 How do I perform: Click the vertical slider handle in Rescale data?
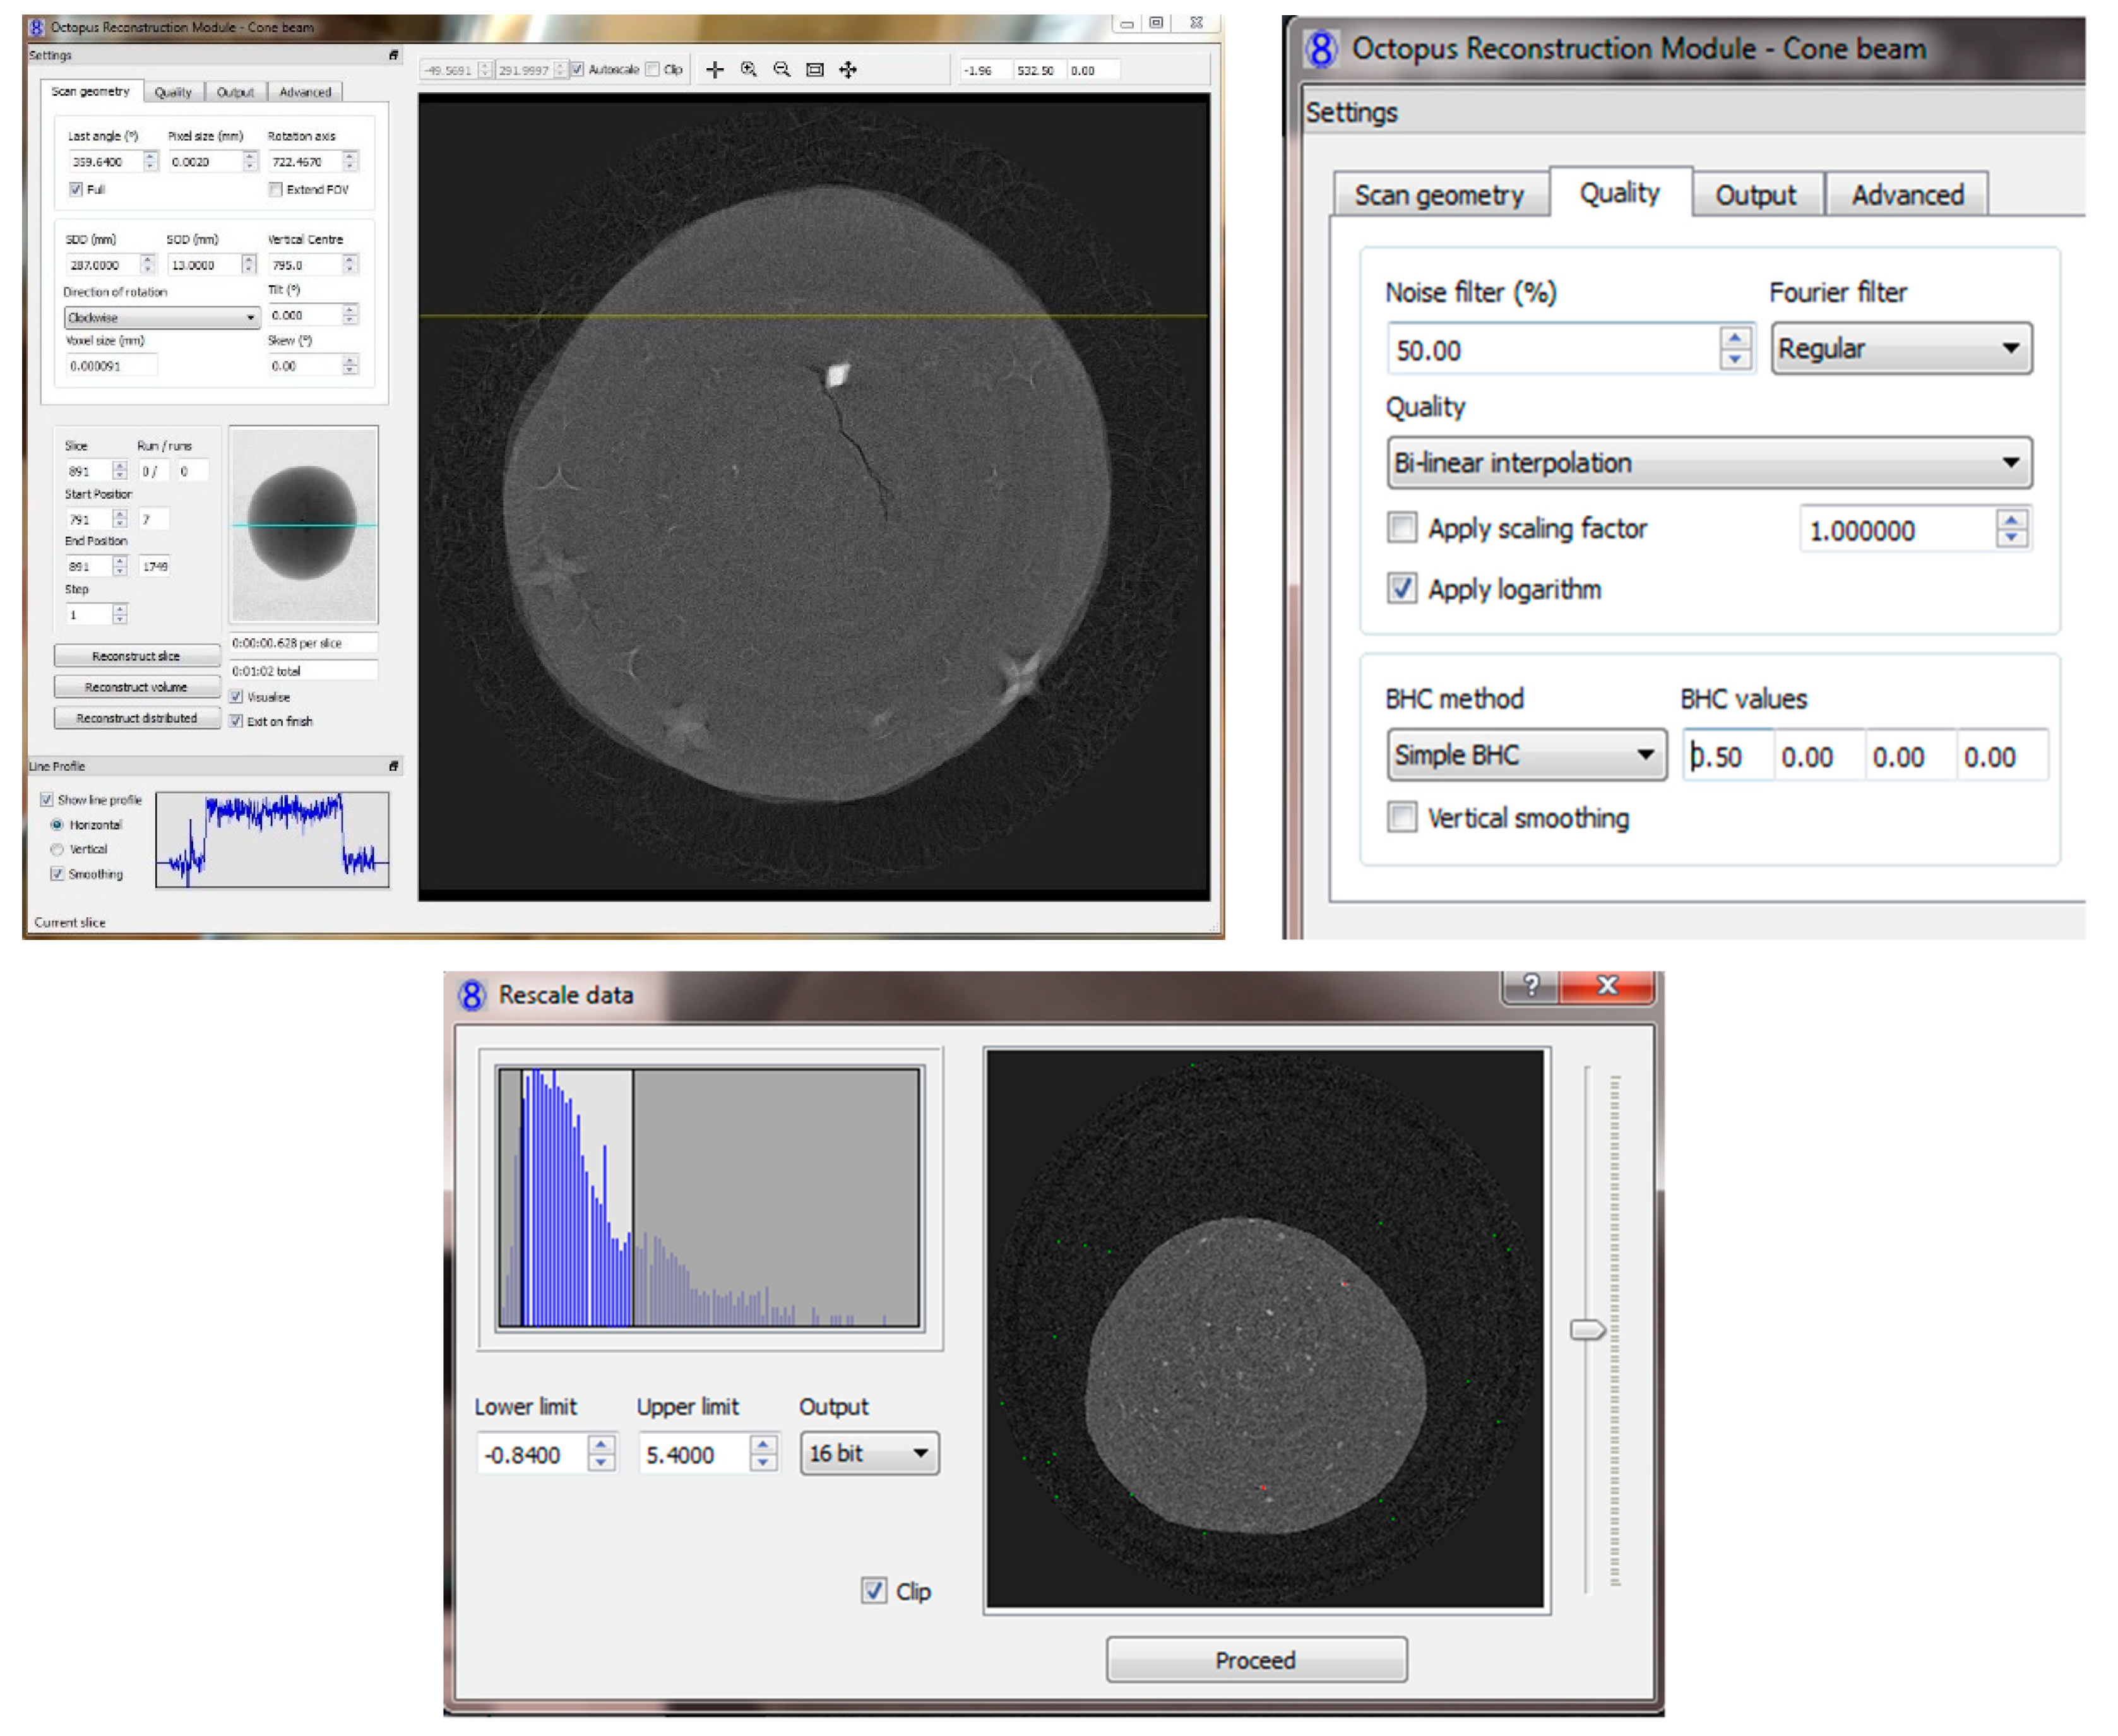pos(1587,1330)
